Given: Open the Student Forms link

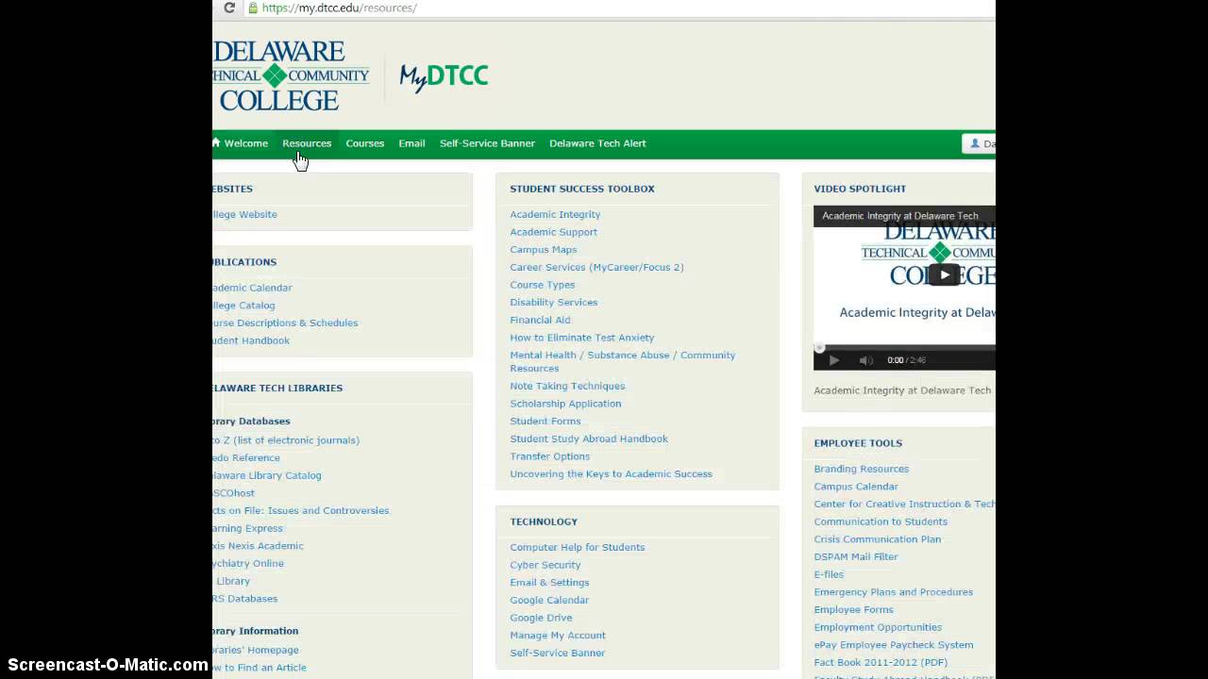Looking at the screenshot, I should [545, 421].
